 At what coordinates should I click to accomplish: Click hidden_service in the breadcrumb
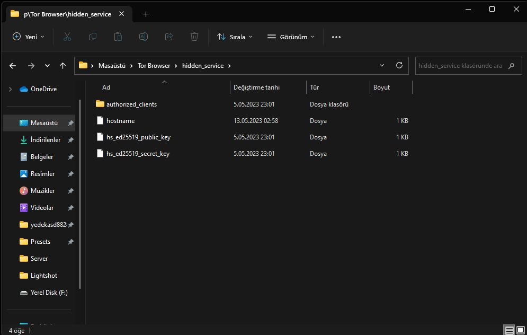click(x=203, y=66)
